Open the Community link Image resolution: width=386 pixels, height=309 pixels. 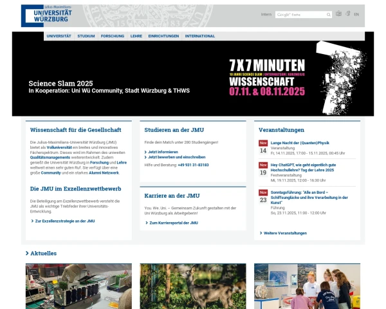click(51, 173)
